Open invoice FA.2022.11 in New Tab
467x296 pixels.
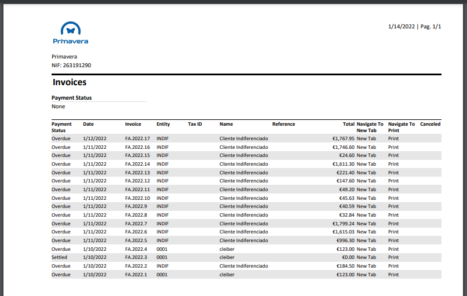click(x=366, y=189)
